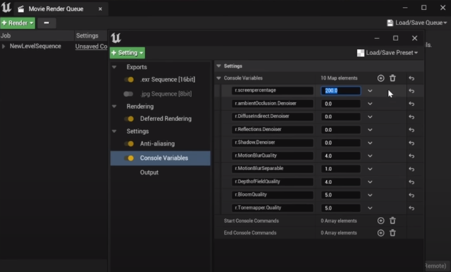Open the r.BloomQuality row dropdown arrow
Screen dimensions: 451x272
[370, 195]
